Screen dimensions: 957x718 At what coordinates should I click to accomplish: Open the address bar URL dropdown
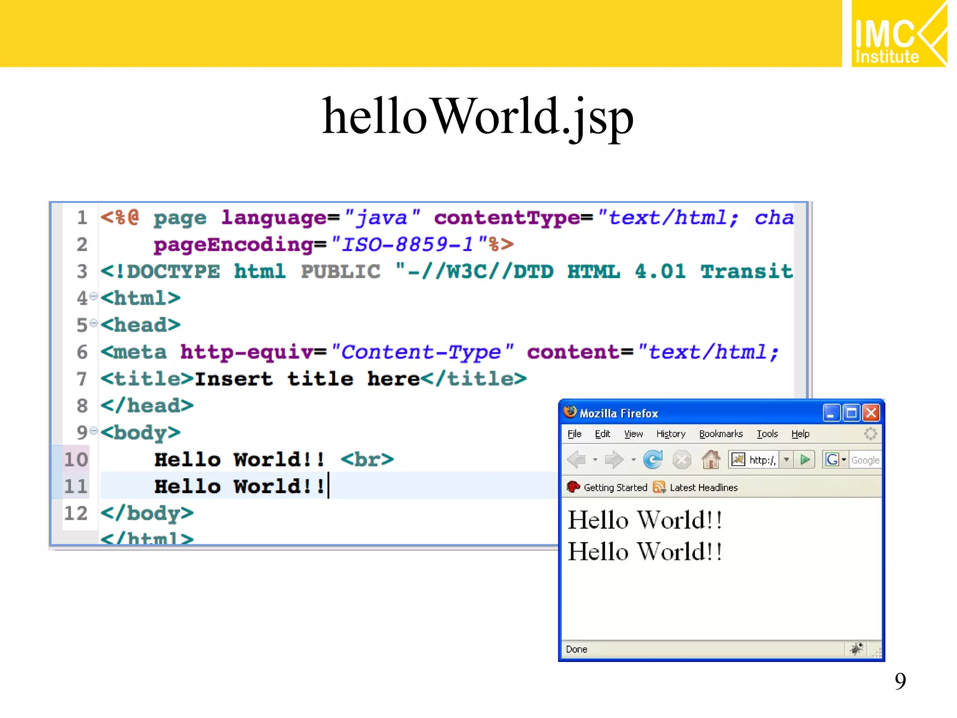(x=786, y=460)
